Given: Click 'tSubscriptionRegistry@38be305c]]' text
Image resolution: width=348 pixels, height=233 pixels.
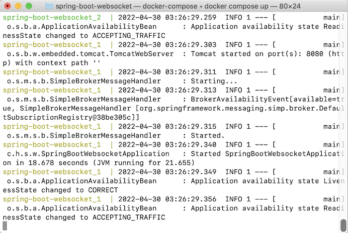Looking at the screenshot, I should pyautogui.click(x=71, y=117).
